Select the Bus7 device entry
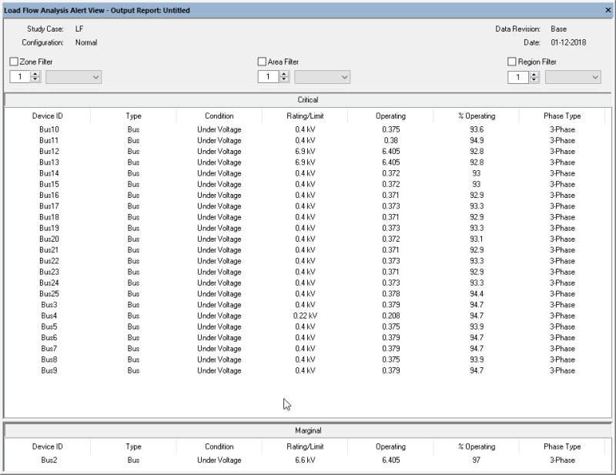 49,349
